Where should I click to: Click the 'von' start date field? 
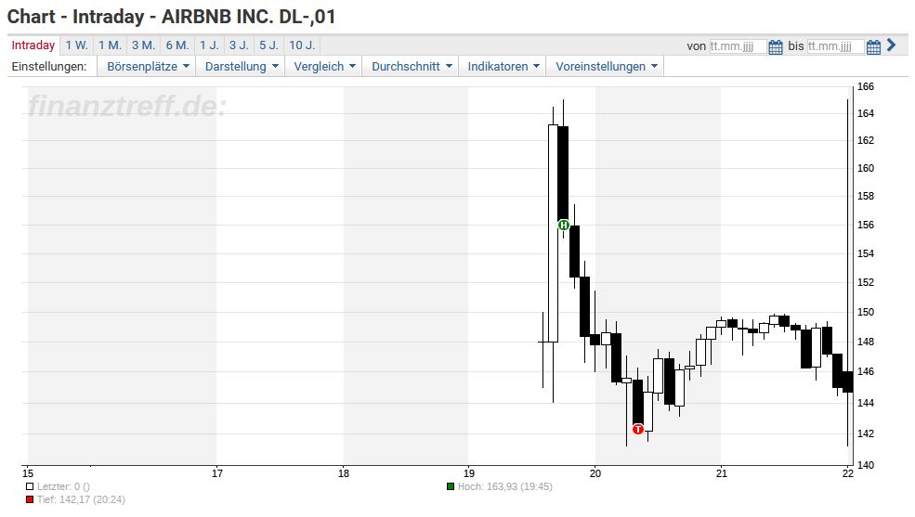click(x=738, y=46)
